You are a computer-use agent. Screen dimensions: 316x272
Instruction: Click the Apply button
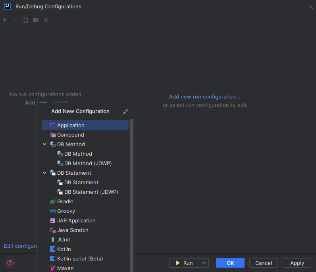click(x=297, y=263)
